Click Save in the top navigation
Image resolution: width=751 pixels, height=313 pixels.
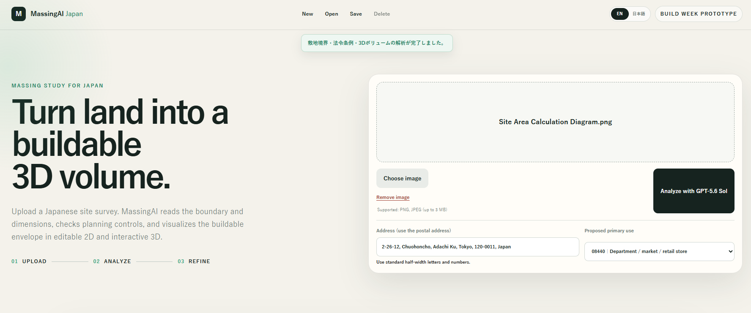click(356, 14)
